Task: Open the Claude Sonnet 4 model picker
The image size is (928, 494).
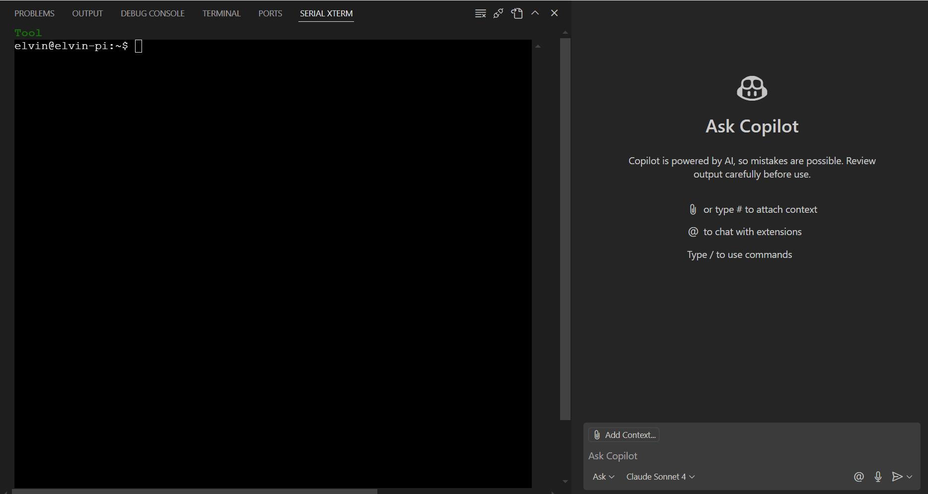Action: [x=660, y=477]
